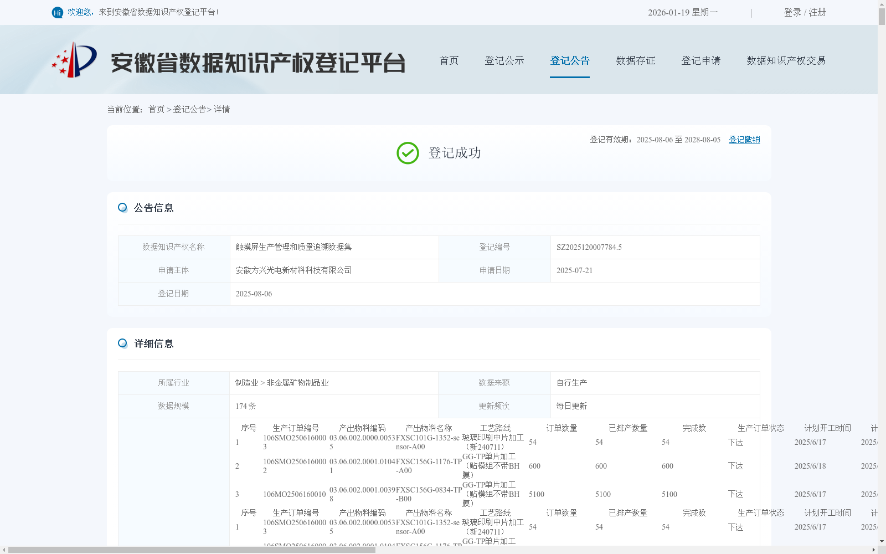Click the data scale value 174 条

coord(246,406)
